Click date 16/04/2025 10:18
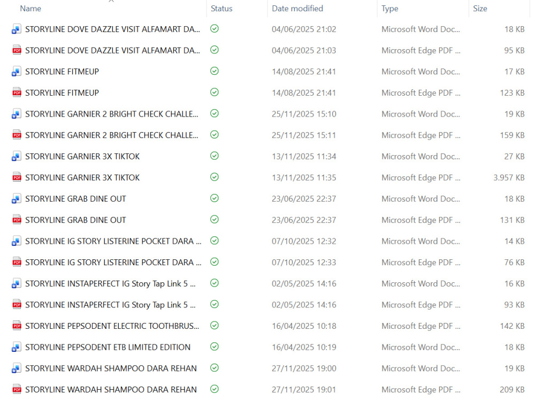This screenshot has height=401, width=535. tap(304, 326)
